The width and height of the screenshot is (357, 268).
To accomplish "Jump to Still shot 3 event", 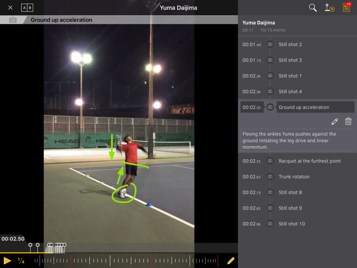I will click(290, 61).
